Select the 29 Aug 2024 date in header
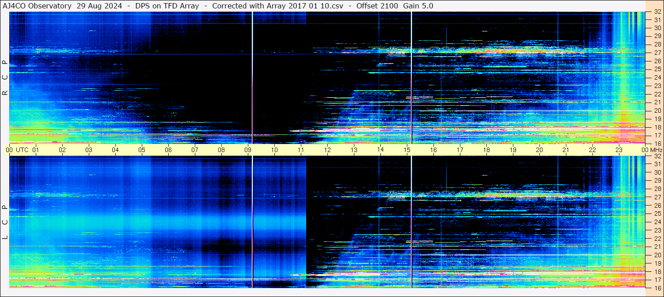The image size is (664, 297). (x=99, y=6)
